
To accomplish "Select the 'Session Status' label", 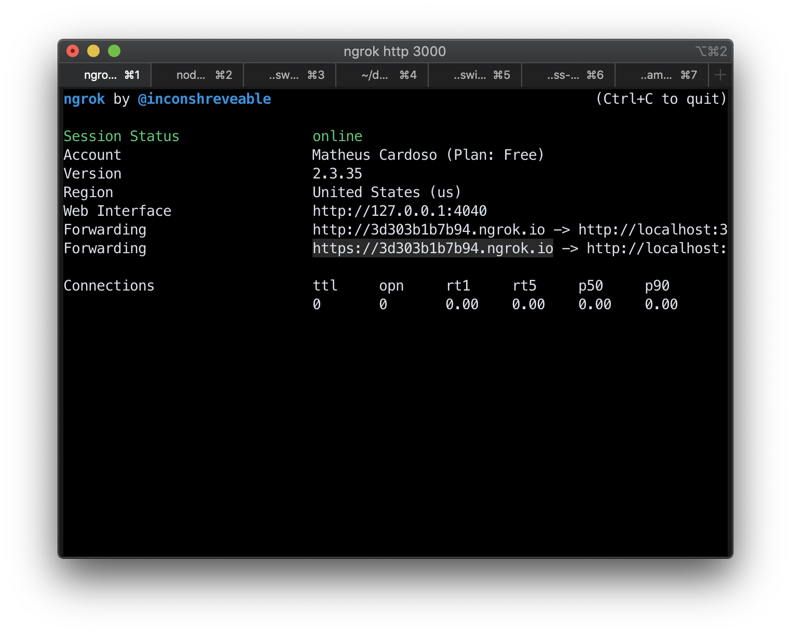I will pyautogui.click(x=121, y=136).
